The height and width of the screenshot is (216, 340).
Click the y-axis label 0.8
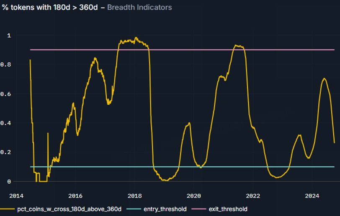tap(5, 64)
